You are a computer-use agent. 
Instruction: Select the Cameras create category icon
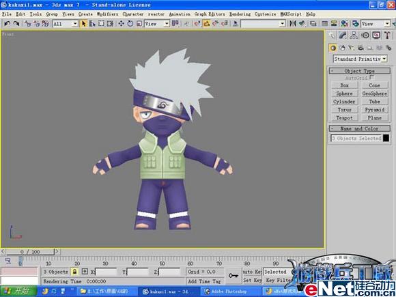[360, 48]
